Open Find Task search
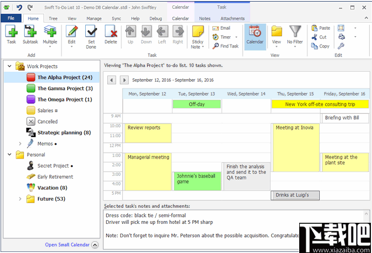Viewport: 372px width, 253px height. pyautogui.click(x=225, y=46)
